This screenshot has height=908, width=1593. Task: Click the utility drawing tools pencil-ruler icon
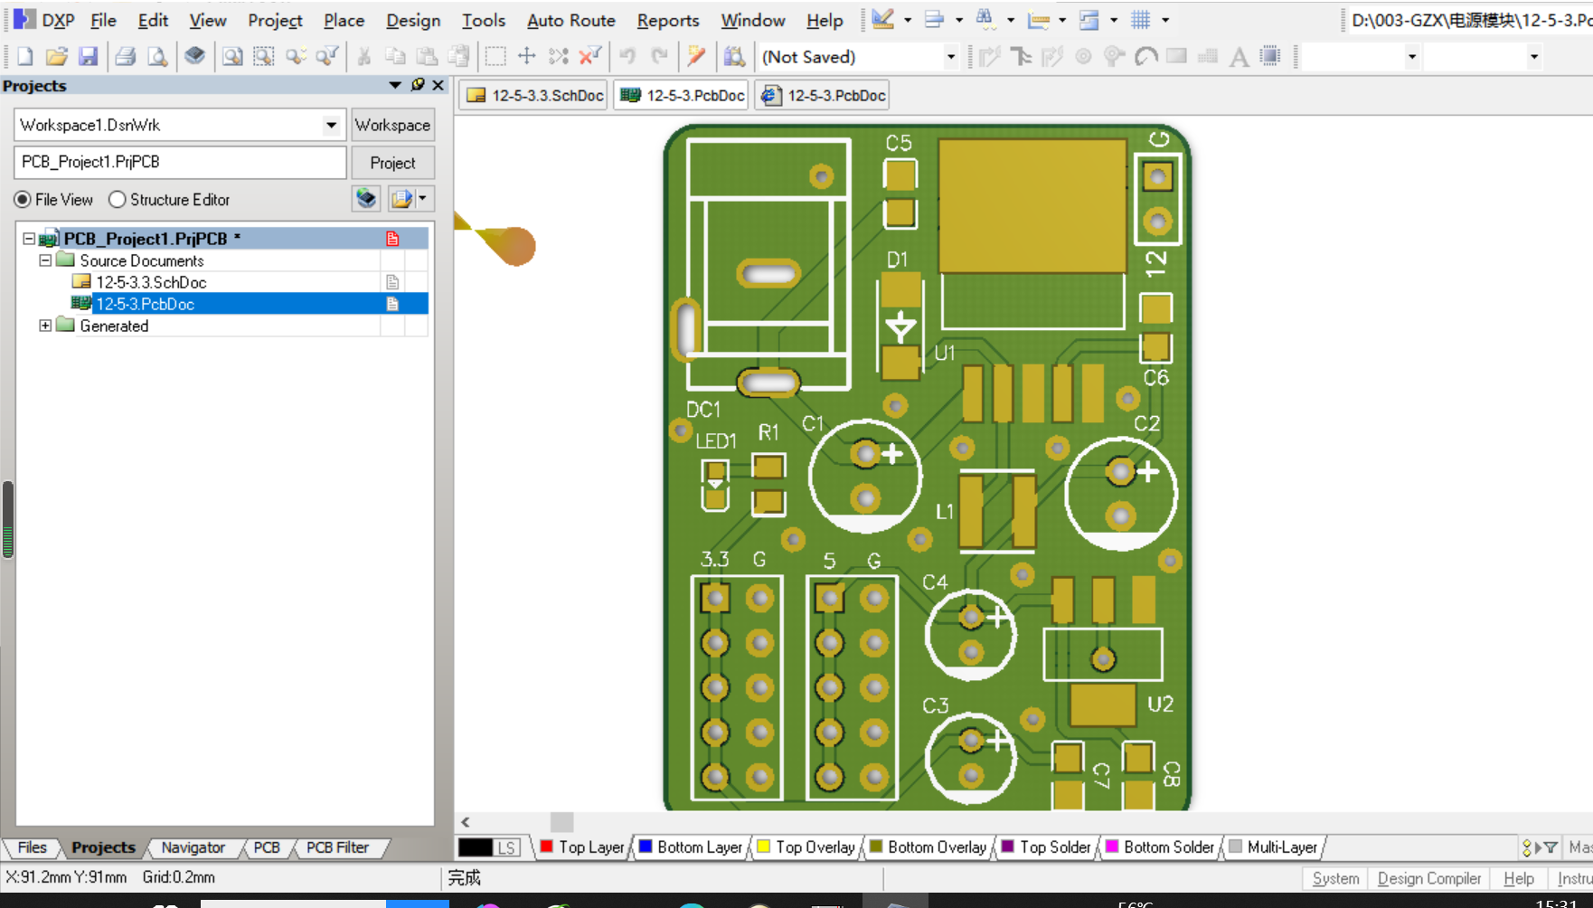pyautogui.click(x=883, y=19)
